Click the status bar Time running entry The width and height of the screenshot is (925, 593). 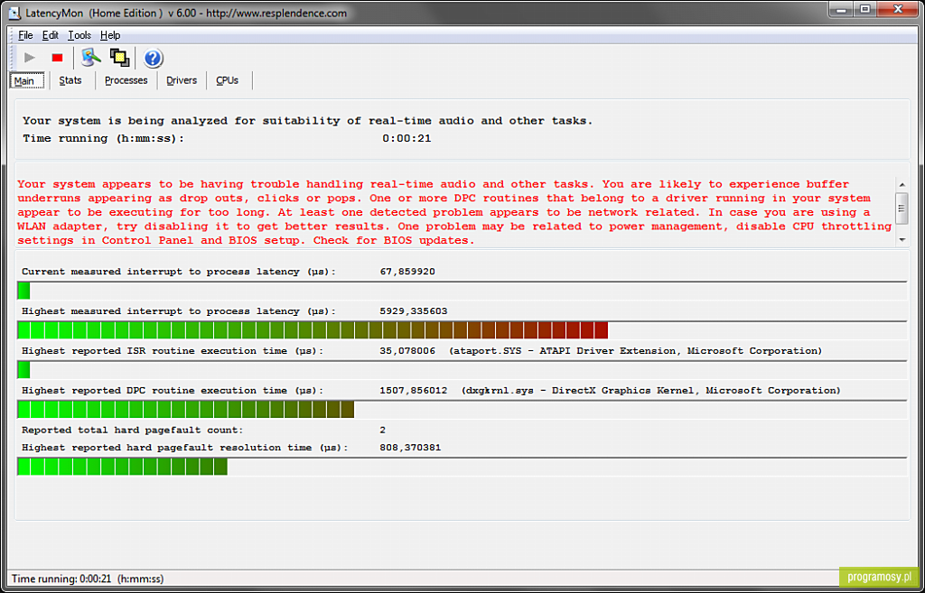pyautogui.click(x=88, y=579)
